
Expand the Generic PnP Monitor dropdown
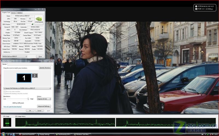click(x=27, y=88)
